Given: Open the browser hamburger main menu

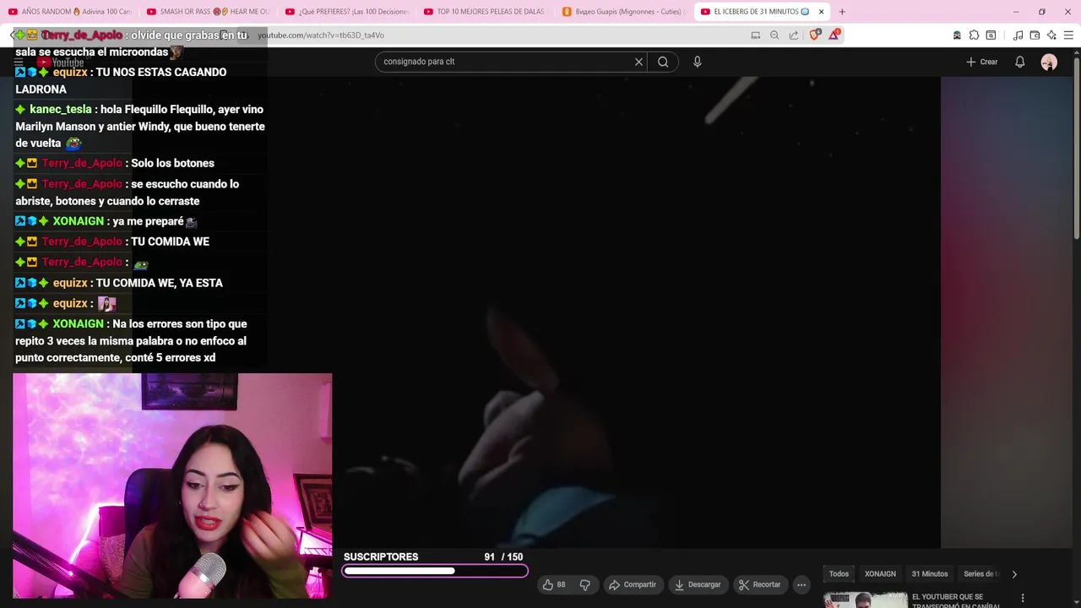Looking at the screenshot, I should pos(1068,35).
